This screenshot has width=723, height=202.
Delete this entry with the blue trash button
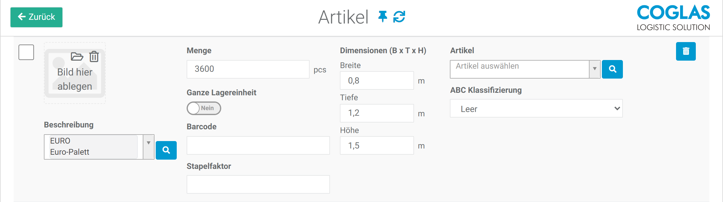coord(686,51)
